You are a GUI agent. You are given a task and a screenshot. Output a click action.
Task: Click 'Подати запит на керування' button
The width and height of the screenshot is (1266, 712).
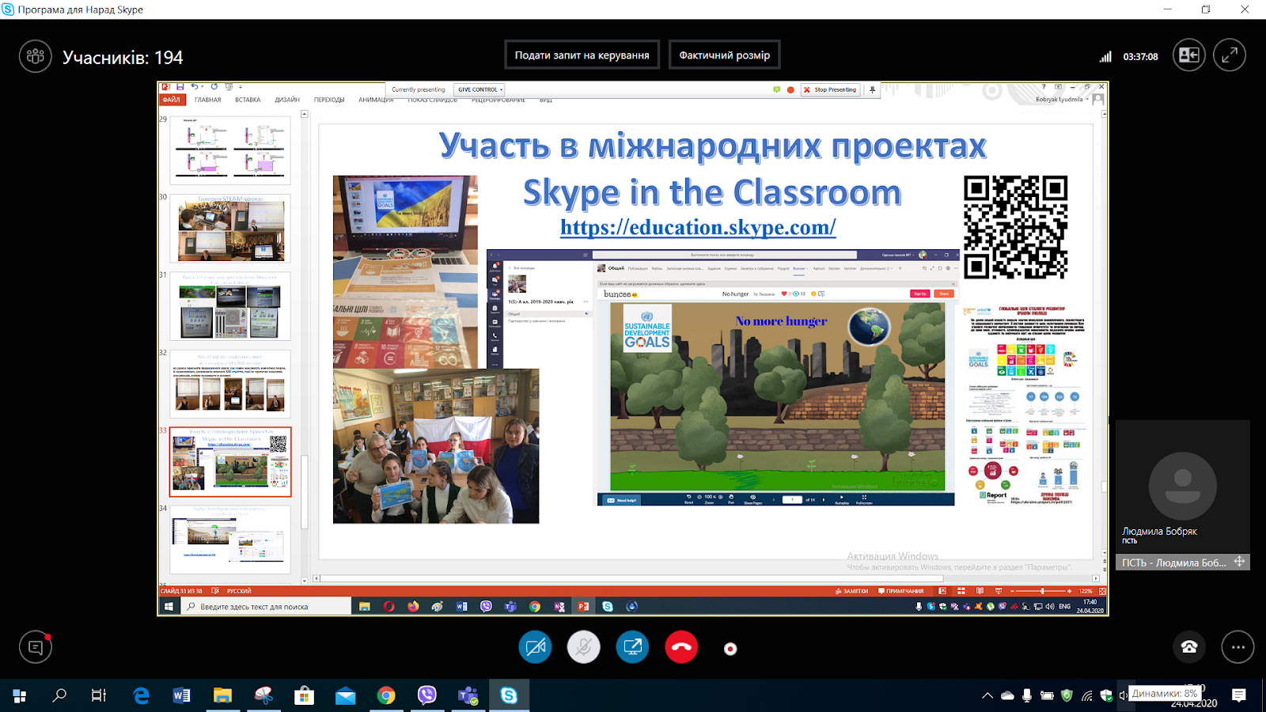(x=582, y=55)
